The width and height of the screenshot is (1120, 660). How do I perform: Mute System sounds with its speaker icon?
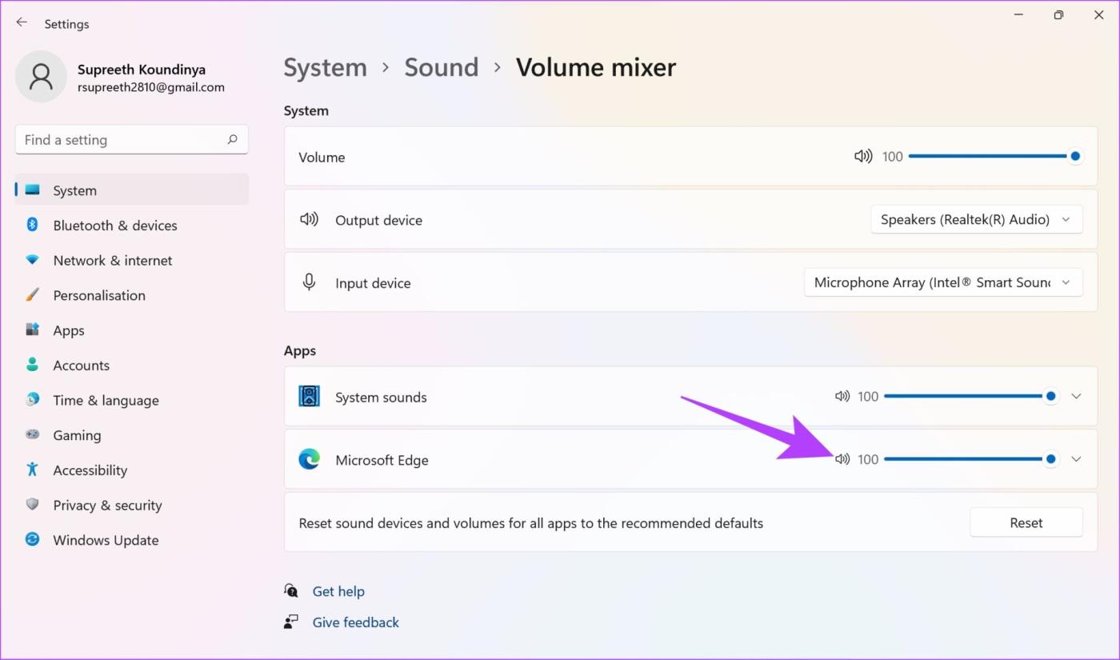[x=842, y=396]
